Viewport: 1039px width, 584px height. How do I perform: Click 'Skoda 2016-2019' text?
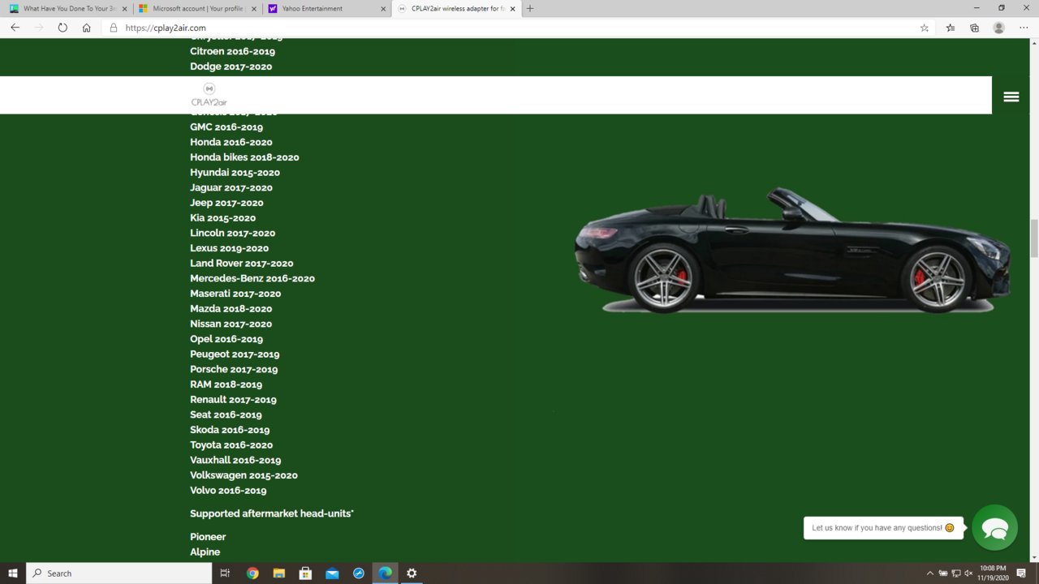(230, 430)
